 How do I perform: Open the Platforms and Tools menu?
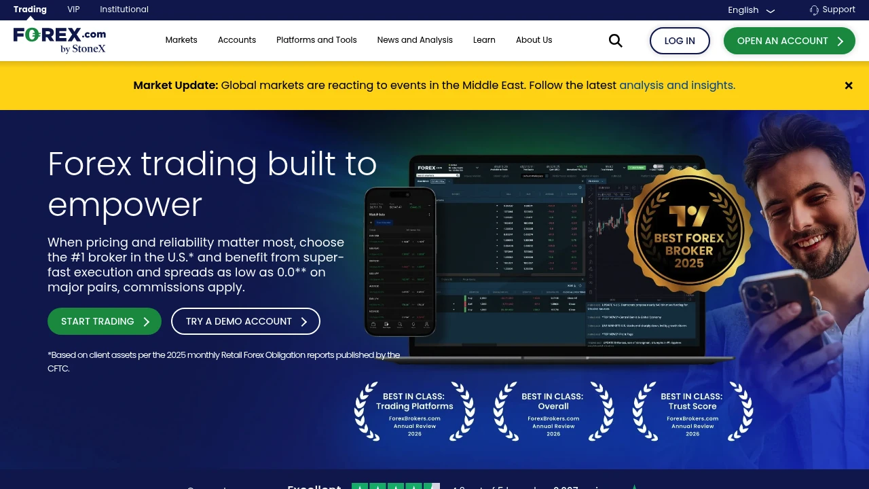coord(316,40)
